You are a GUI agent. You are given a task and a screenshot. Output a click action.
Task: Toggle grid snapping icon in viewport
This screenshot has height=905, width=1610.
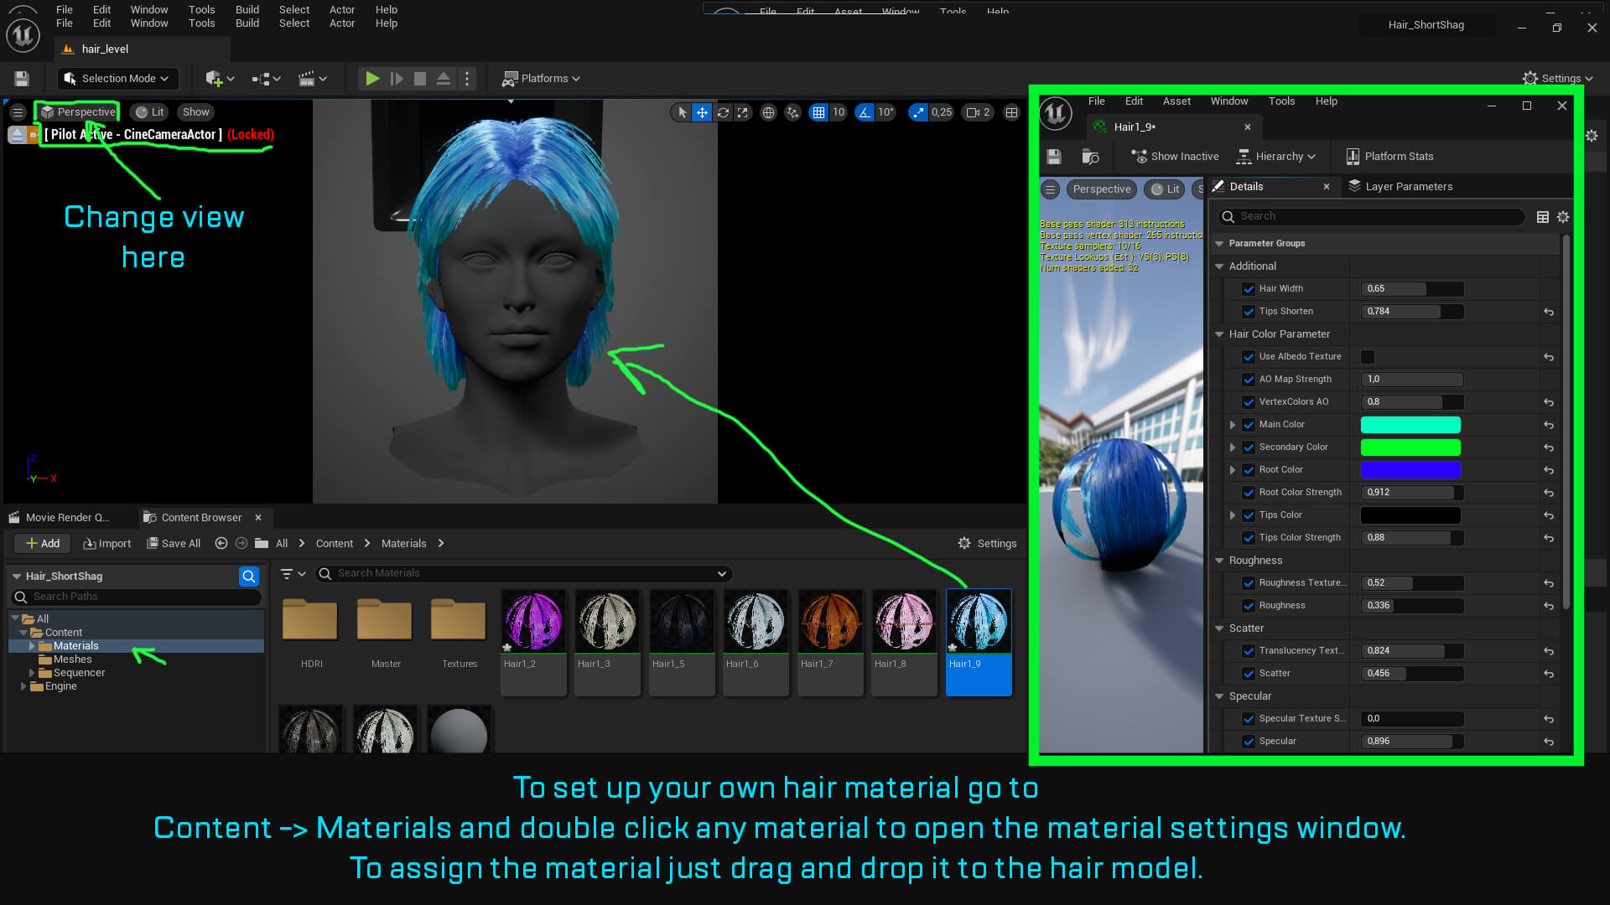(818, 112)
